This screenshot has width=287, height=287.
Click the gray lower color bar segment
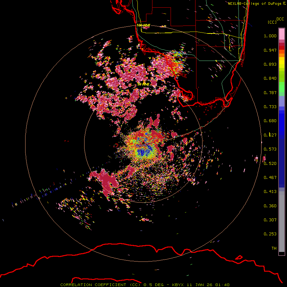point(282,222)
